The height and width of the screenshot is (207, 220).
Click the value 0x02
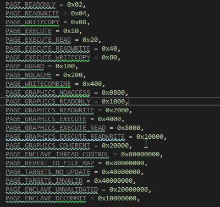(x=75, y=4)
